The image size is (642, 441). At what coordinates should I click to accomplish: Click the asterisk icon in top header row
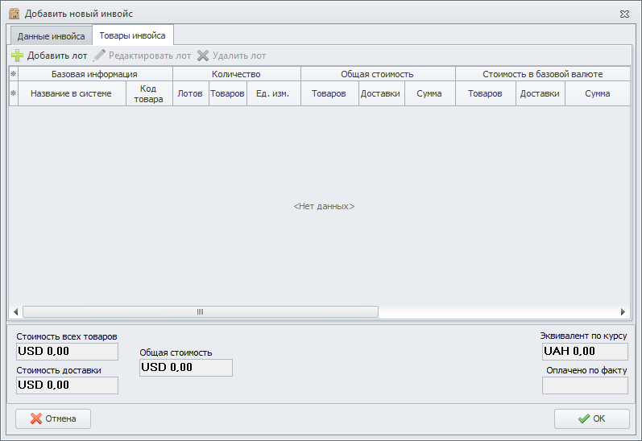point(13,74)
